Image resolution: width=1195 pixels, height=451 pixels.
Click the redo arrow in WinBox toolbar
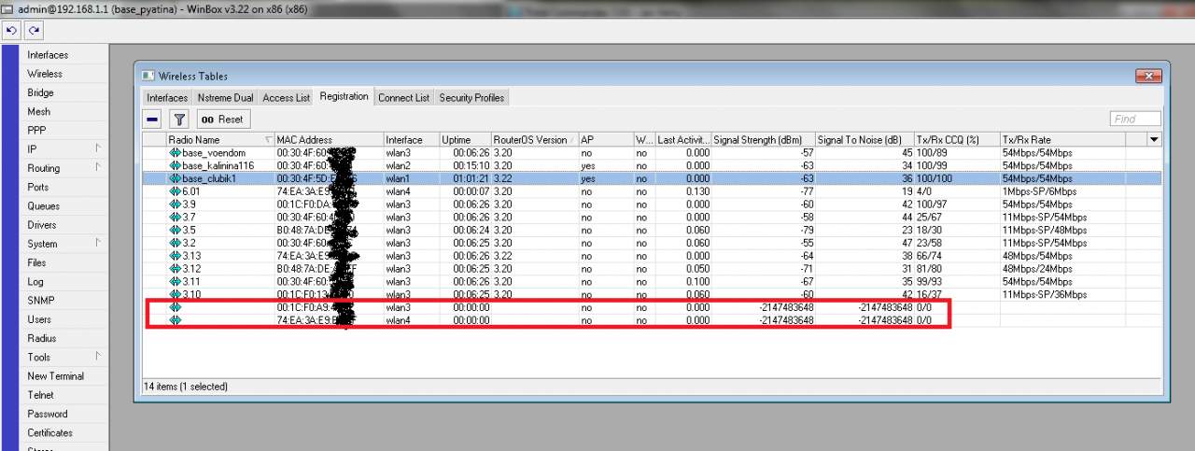point(34,31)
